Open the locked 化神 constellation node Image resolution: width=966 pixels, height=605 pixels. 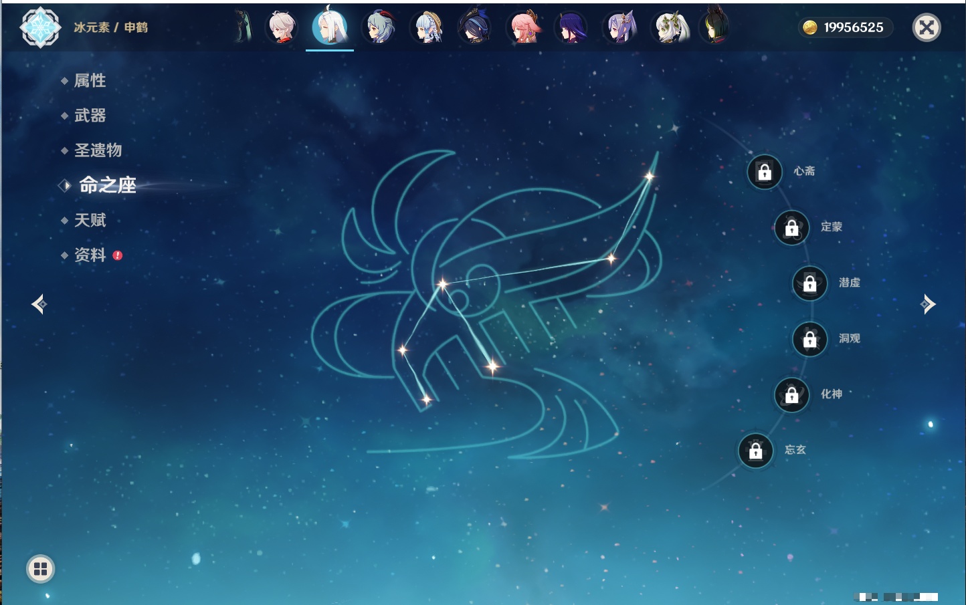[792, 395]
